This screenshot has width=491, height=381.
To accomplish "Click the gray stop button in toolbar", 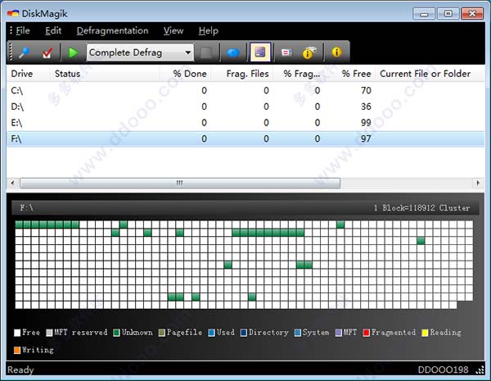I will click(x=206, y=52).
